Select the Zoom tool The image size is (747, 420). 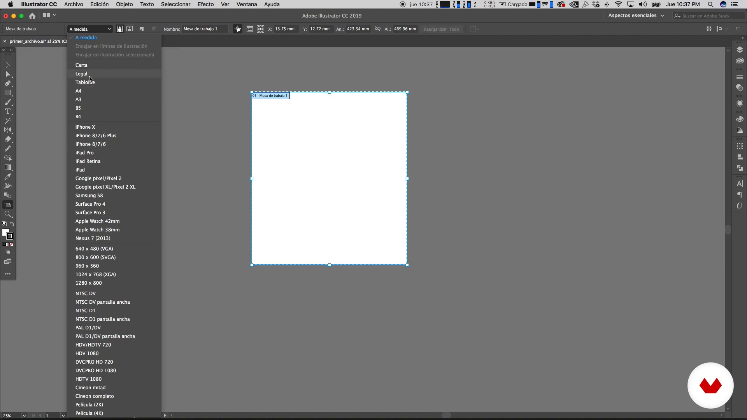coord(7,214)
